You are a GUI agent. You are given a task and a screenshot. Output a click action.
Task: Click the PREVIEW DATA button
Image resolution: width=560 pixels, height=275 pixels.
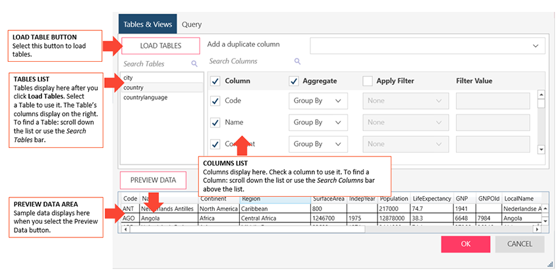pos(153,180)
